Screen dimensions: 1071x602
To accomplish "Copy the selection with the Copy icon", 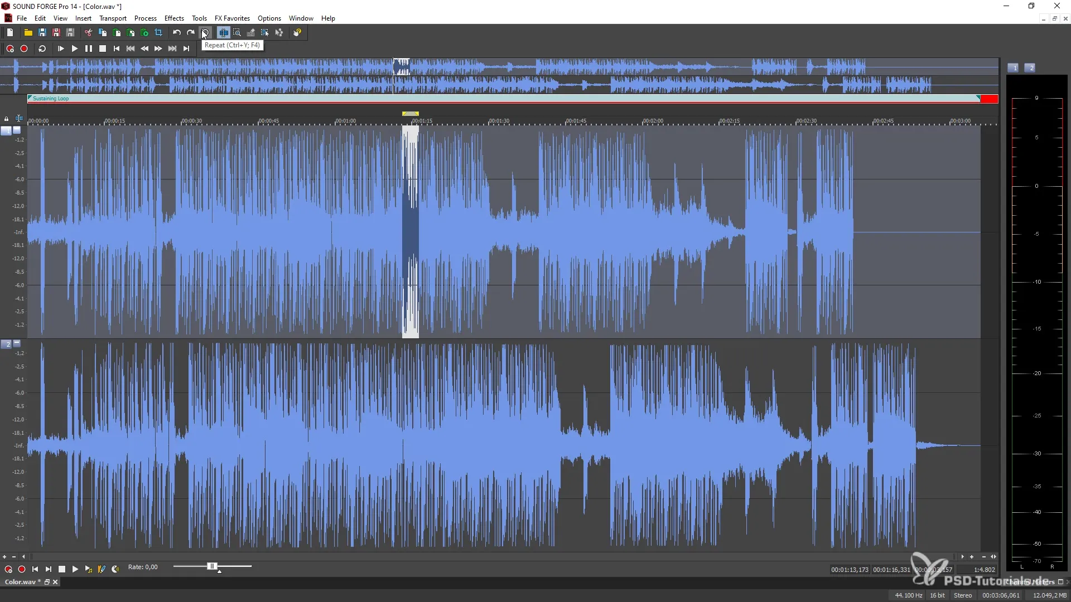I will click(103, 32).
